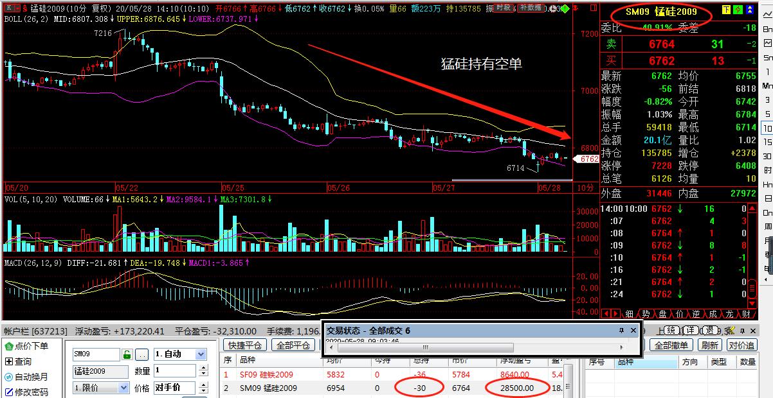Close the 交易状态 popup
This screenshot has height=398, width=773.
coord(633,331)
